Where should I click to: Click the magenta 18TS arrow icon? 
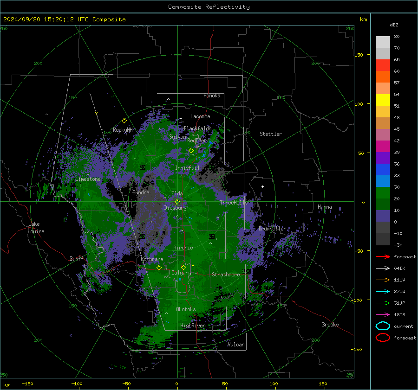coord(383,315)
